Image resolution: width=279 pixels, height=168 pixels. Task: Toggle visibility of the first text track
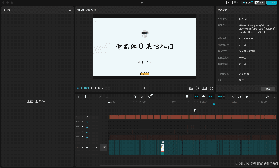87,117
